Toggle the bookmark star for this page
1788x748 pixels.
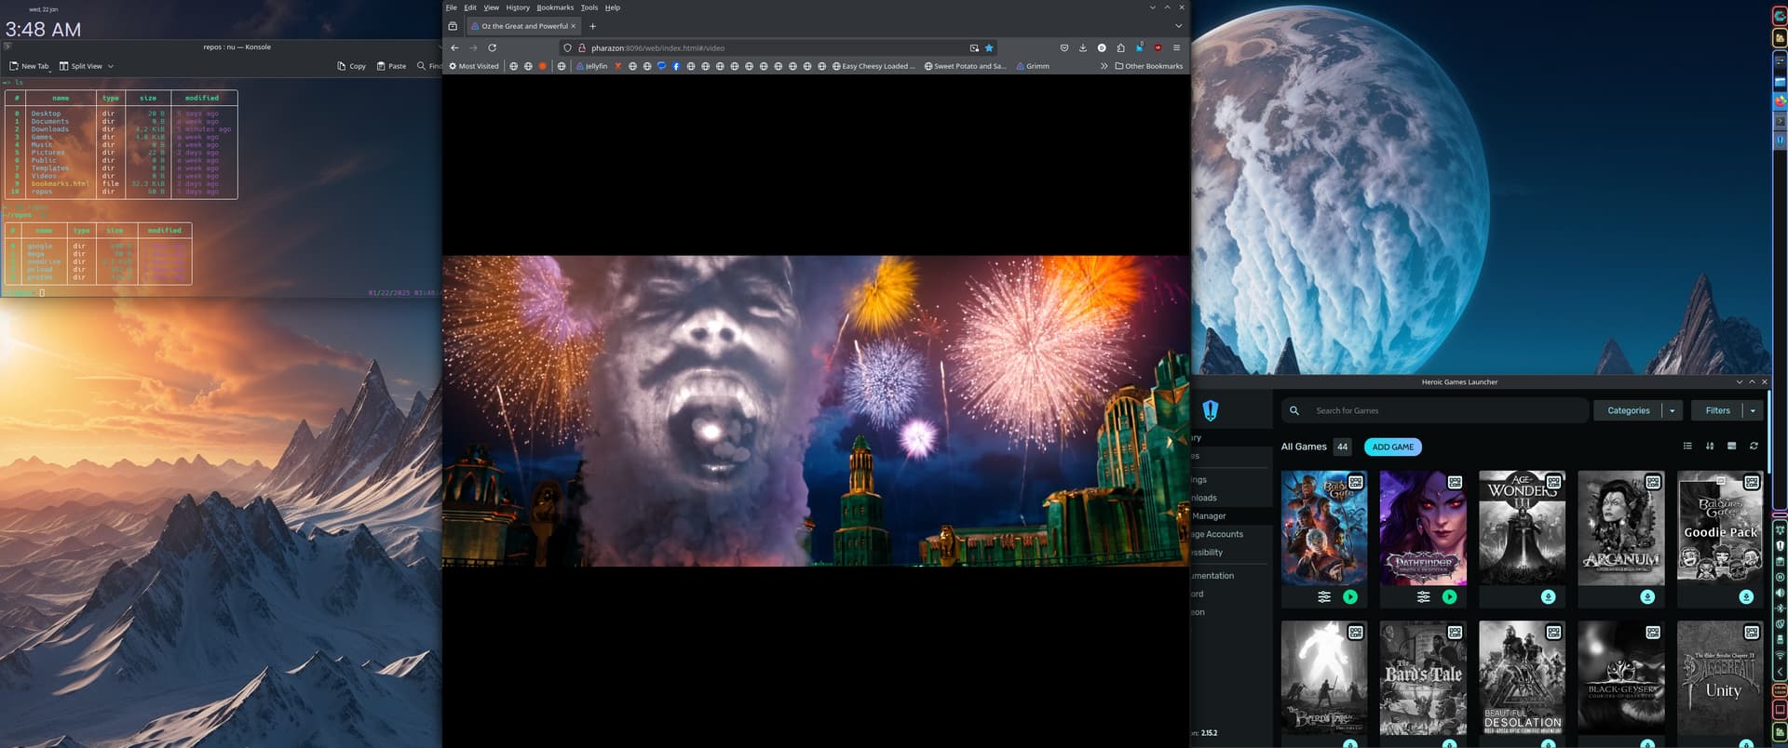pyautogui.click(x=989, y=48)
